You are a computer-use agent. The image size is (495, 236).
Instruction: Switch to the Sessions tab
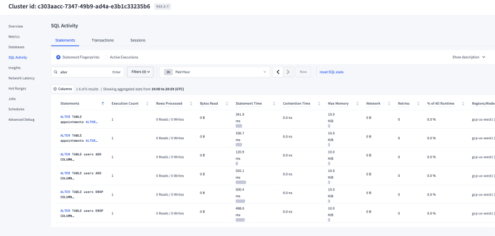137,40
